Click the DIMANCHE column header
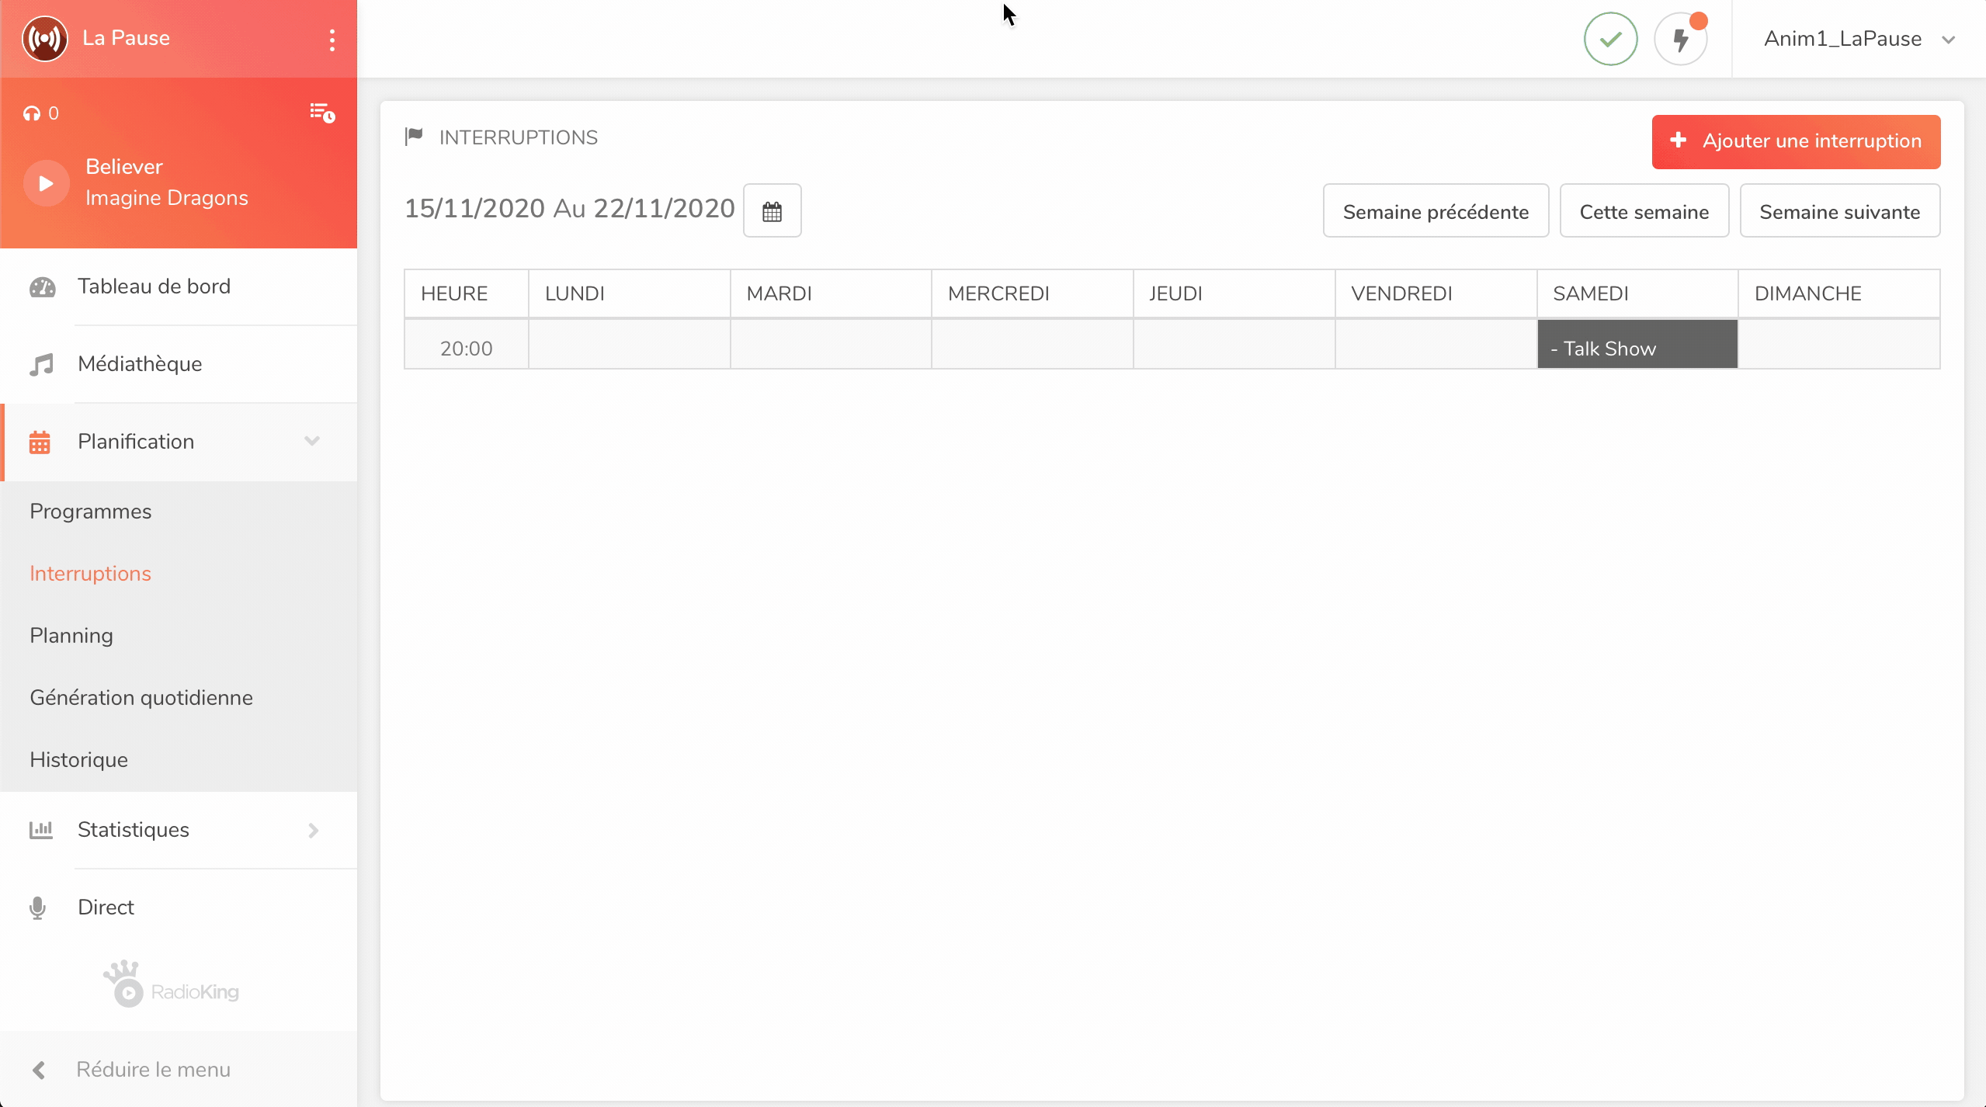 tap(1838, 293)
